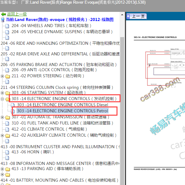This screenshot has width=185, height=185.
Task: Select 303-06 STARTING SYSTEM label
Action: pos(48,92)
